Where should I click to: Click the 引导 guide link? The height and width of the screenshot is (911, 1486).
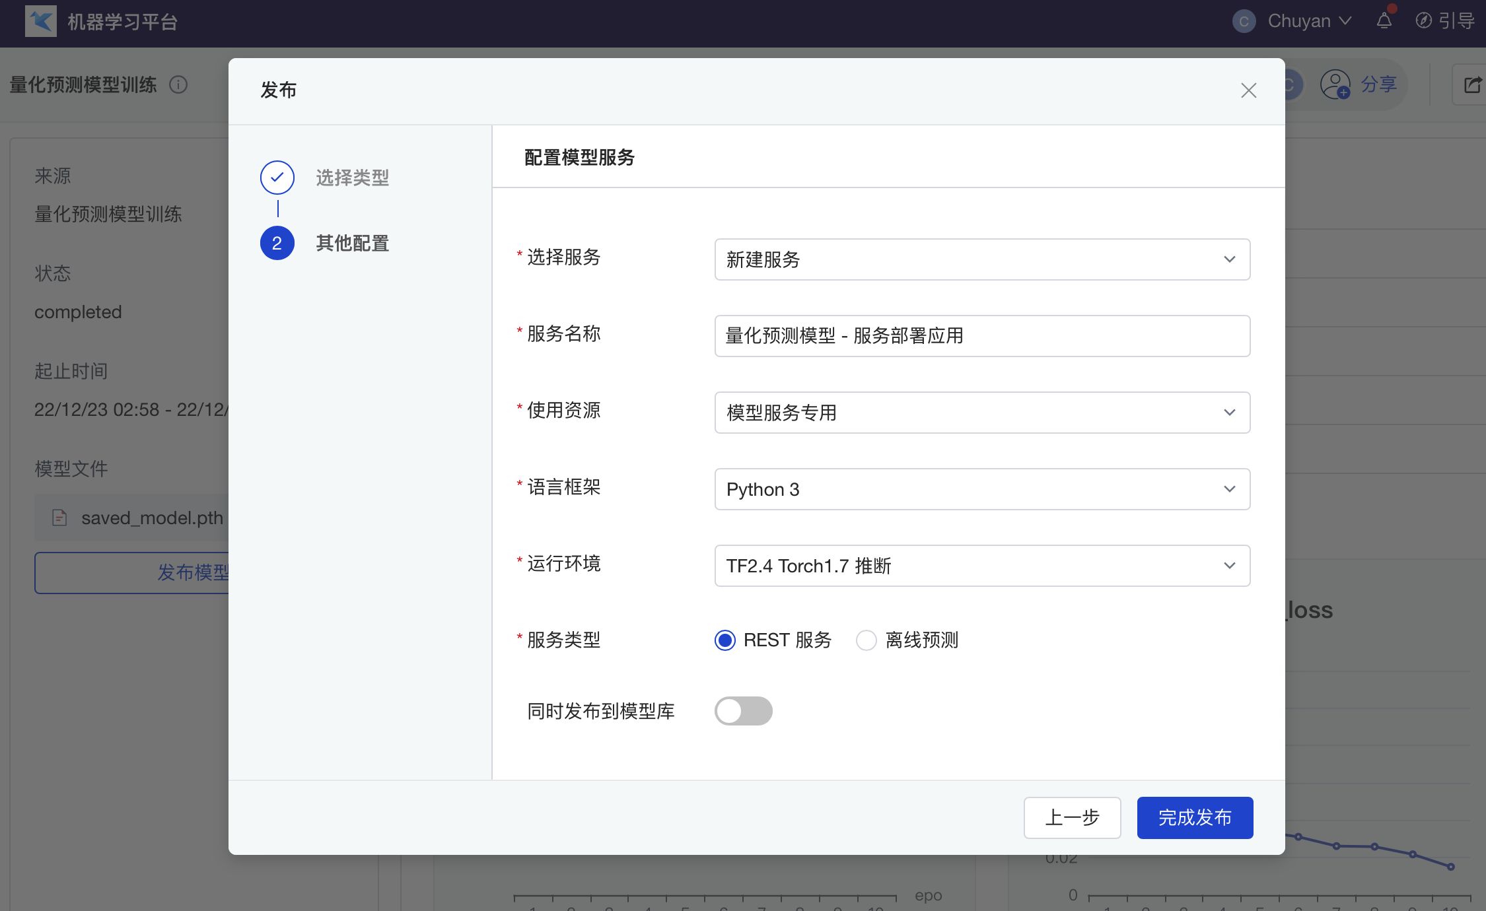click(1457, 21)
